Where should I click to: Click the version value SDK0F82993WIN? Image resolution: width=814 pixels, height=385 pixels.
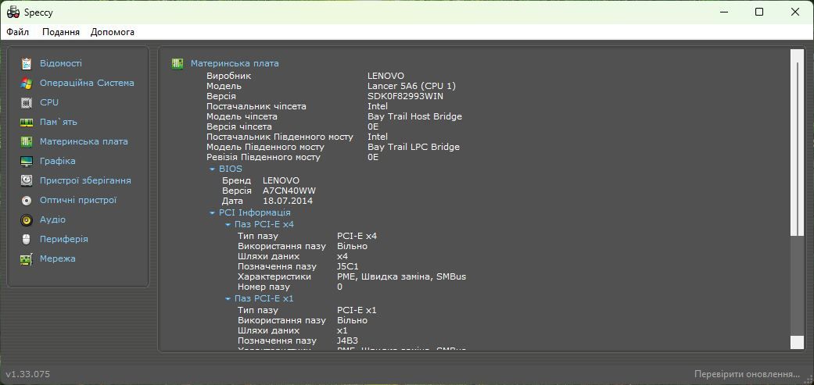point(406,96)
